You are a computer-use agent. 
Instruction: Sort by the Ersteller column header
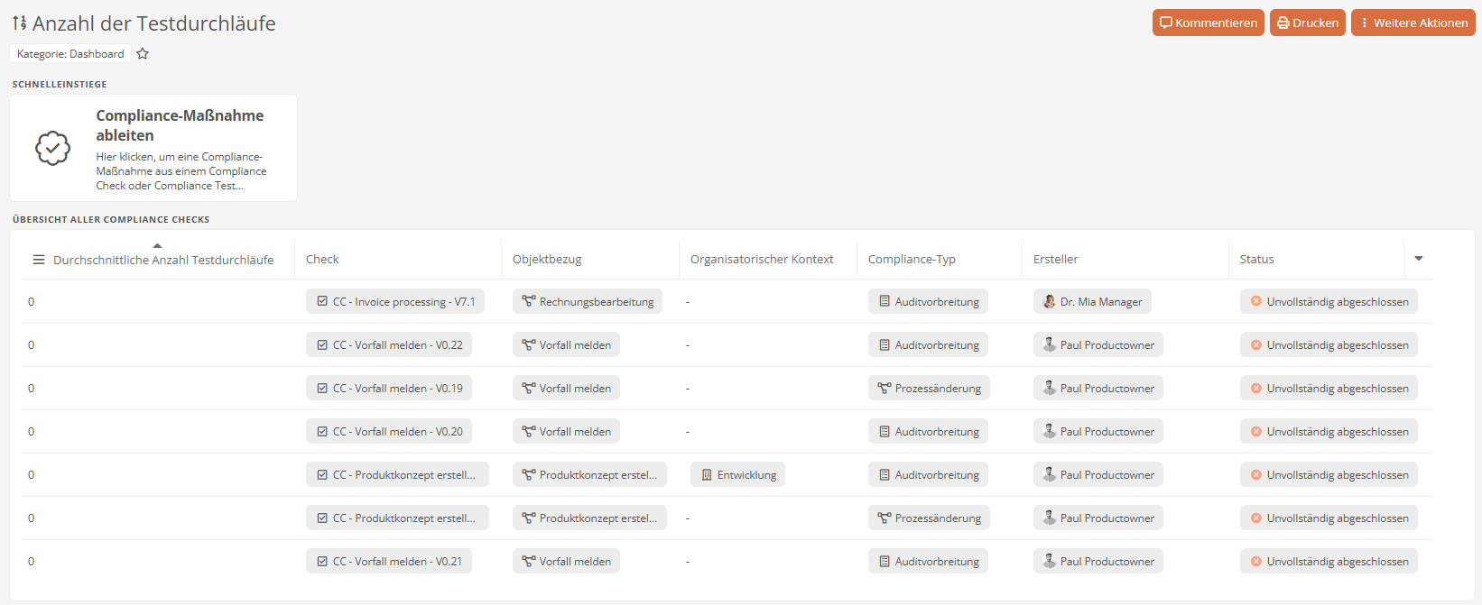pyautogui.click(x=1055, y=260)
